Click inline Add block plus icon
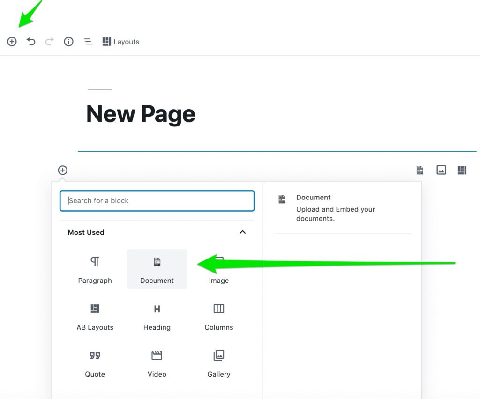 click(63, 170)
